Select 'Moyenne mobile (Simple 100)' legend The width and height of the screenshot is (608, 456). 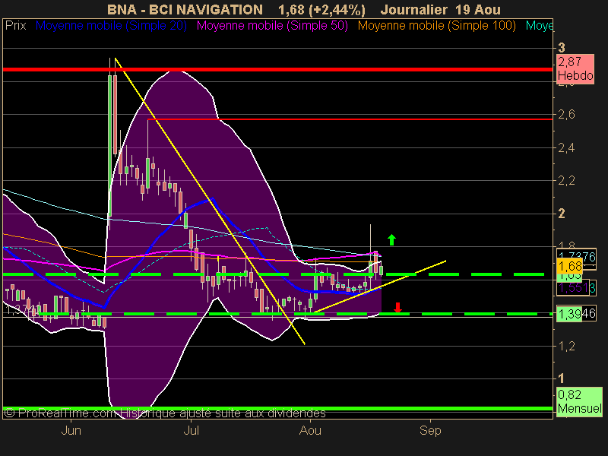pyautogui.click(x=436, y=26)
